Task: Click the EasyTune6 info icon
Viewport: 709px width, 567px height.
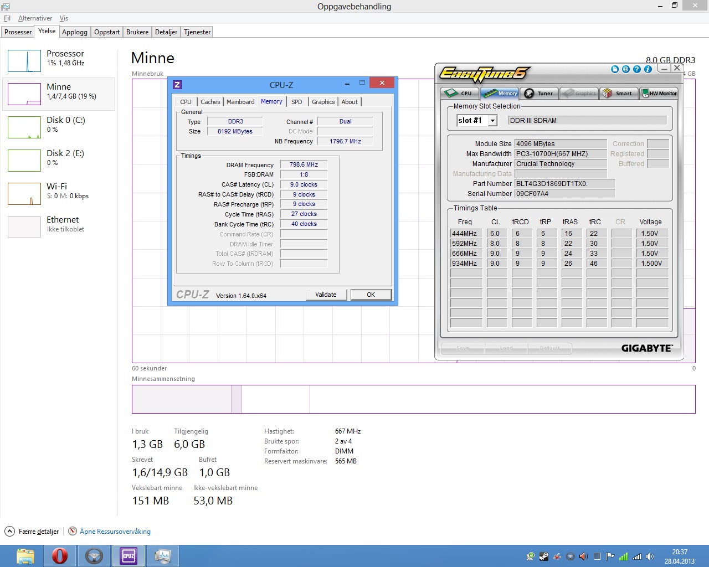Action: tap(648, 69)
